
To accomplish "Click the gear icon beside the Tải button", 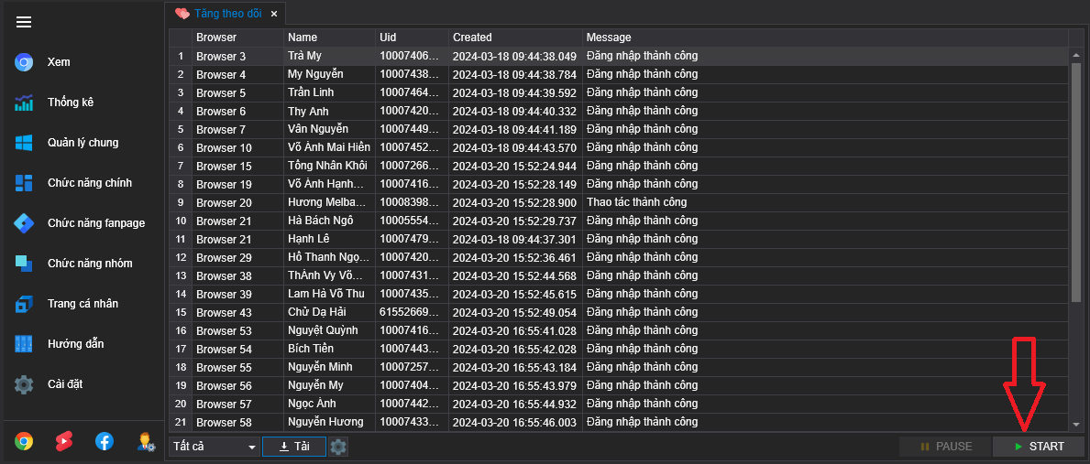I will pos(338,447).
